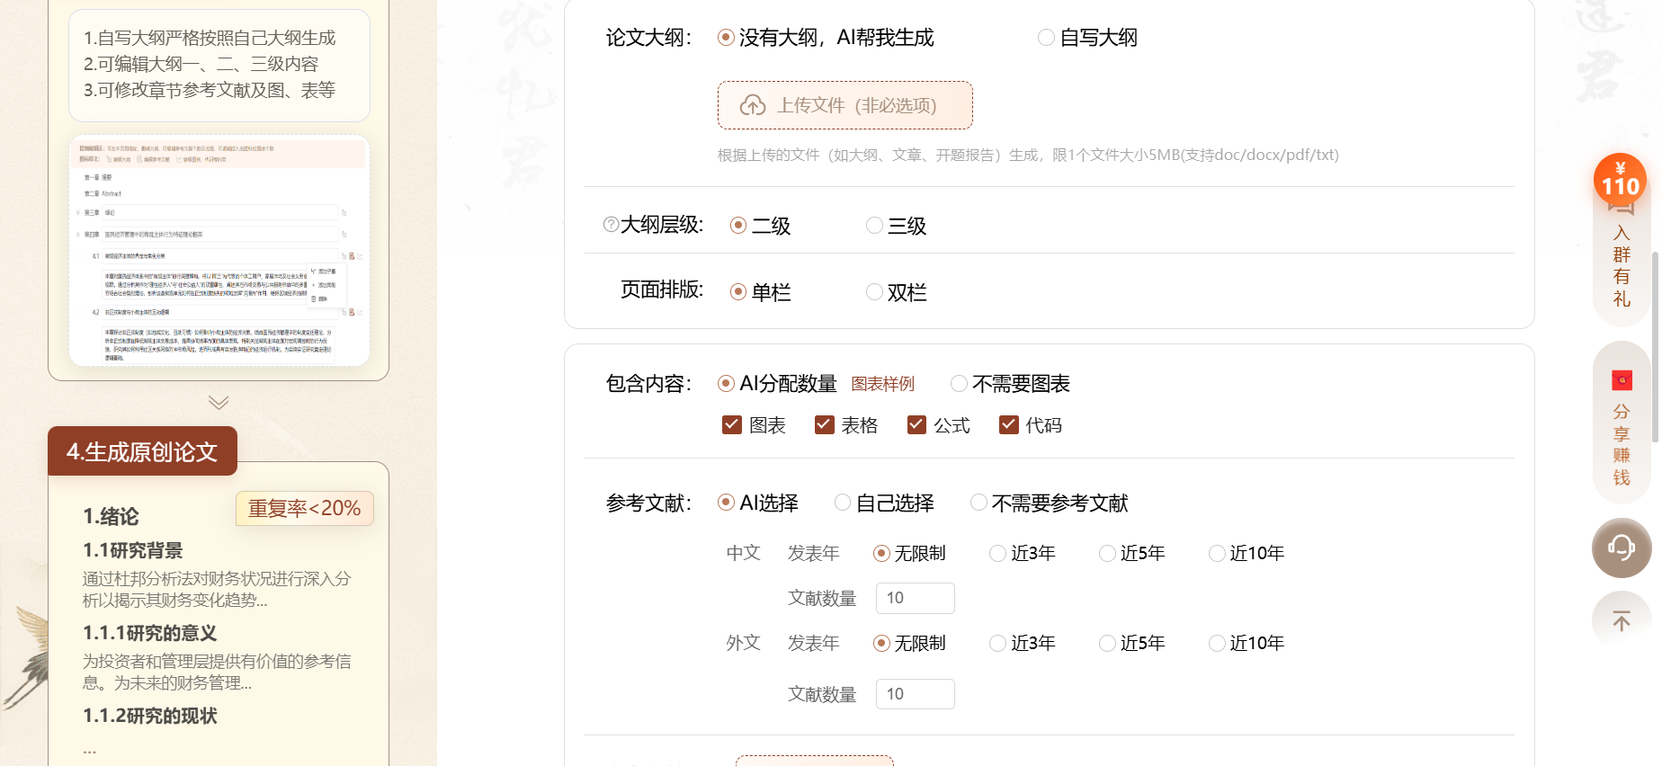The image size is (1662, 766).
Task: Select 没有大纲,AI帮我生成 option
Action: (x=826, y=38)
